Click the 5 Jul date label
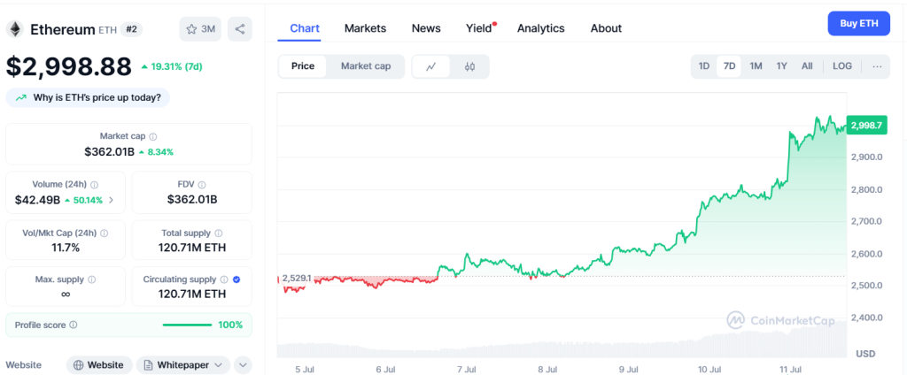907x375 pixels. click(305, 369)
